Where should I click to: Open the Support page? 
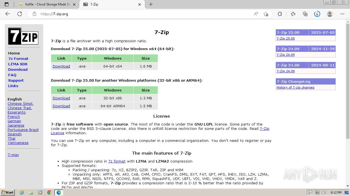click(x=16, y=80)
